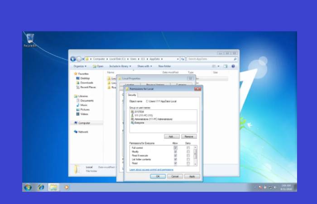Image resolution: width=317 pixels, height=204 pixels.
Task: Click the blue Help icon in Explorer
Action: coord(233,66)
